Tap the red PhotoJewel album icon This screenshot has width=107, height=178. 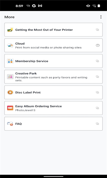click(10, 108)
